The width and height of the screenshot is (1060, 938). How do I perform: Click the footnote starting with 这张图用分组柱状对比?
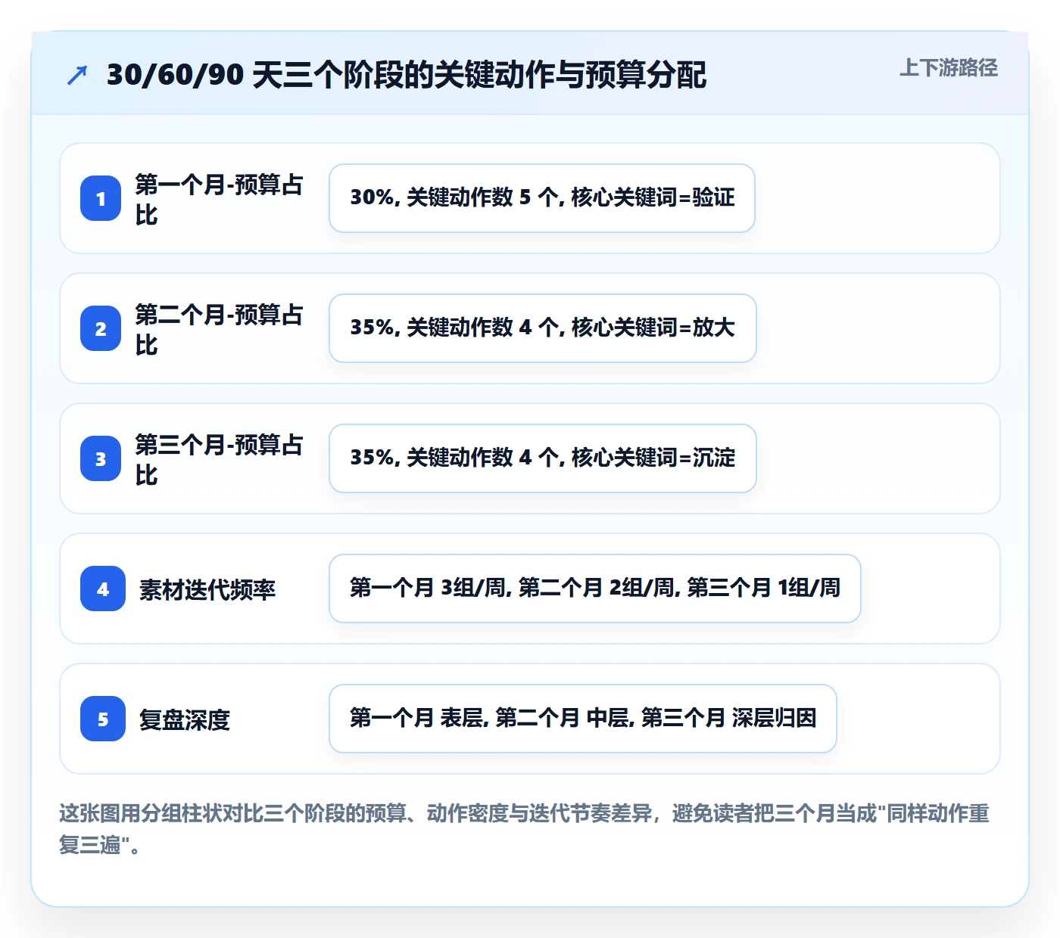pyautogui.click(x=524, y=829)
